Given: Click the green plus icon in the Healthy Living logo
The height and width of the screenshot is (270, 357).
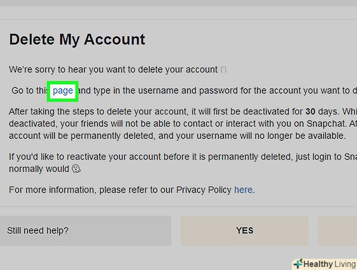Looking at the screenshot, I should coord(298,264).
